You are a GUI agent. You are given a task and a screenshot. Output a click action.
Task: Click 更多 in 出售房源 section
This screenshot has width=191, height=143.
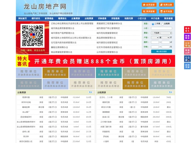[91, 92]
